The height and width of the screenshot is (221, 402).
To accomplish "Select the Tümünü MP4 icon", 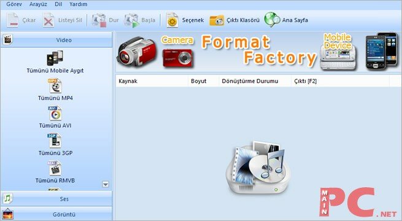I will pos(55,85).
